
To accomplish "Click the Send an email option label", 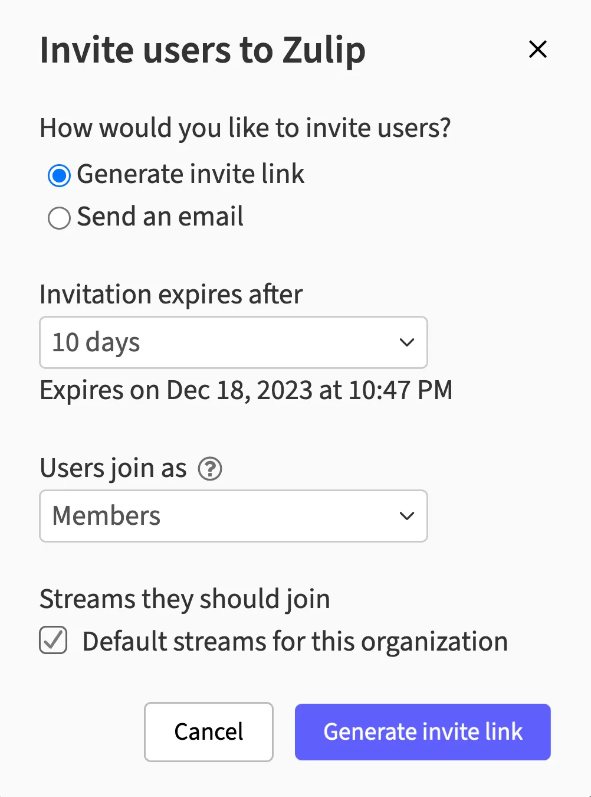I will click(160, 217).
